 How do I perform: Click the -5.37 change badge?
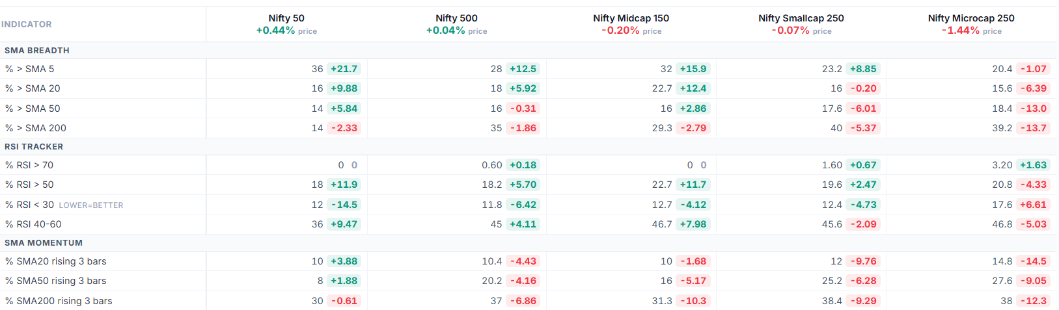point(862,128)
